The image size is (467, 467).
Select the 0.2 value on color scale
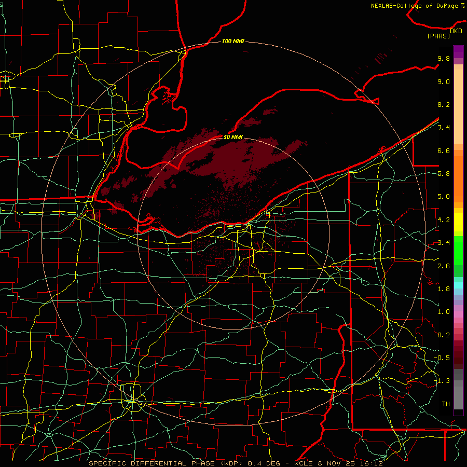tap(444, 335)
